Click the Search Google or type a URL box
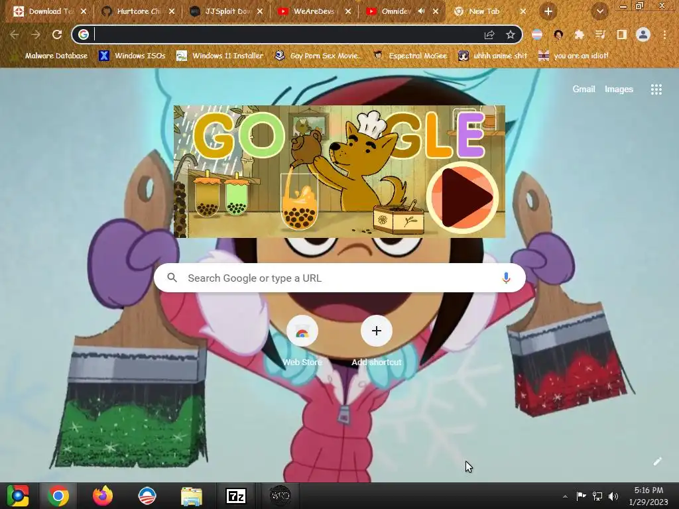The image size is (679, 509). (x=339, y=278)
